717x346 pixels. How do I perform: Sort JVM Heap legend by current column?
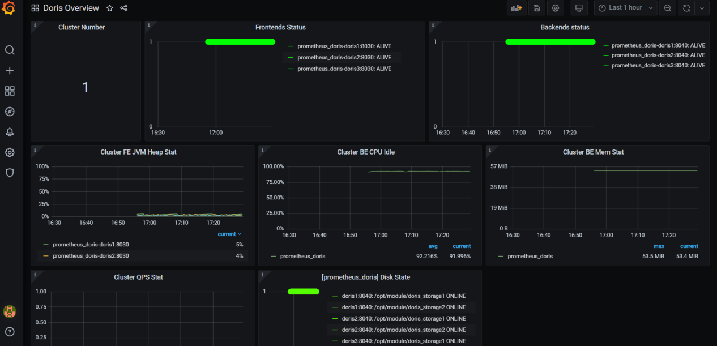tap(229, 234)
